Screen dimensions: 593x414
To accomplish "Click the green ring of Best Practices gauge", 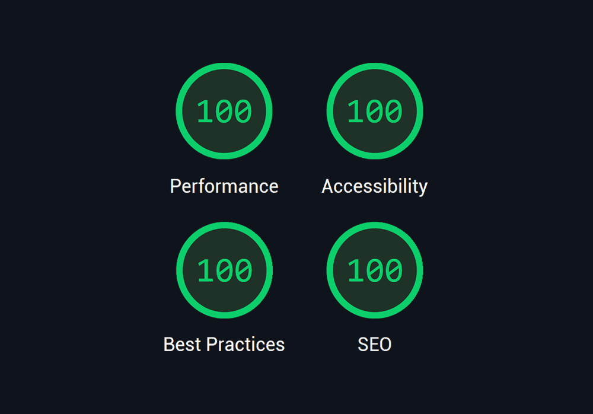I will click(x=224, y=225).
